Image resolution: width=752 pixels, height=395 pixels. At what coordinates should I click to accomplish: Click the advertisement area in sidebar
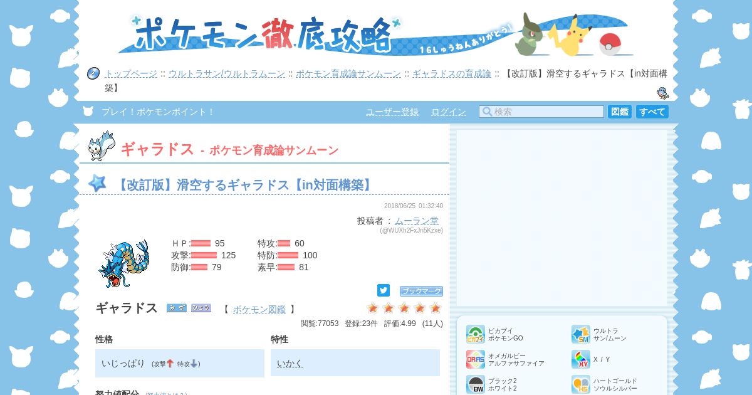click(562, 218)
